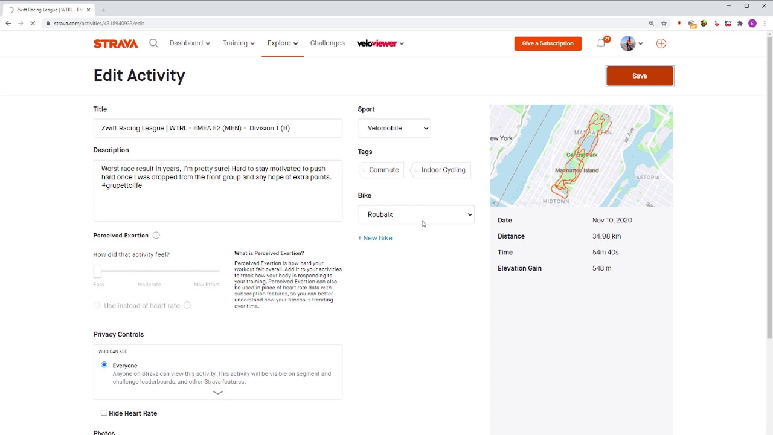Go to Challenges
This screenshot has width=773, height=435.
point(327,43)
